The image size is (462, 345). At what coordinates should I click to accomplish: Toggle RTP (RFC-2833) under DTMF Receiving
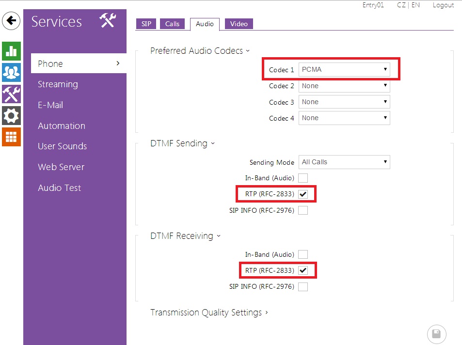coord(303,270)
